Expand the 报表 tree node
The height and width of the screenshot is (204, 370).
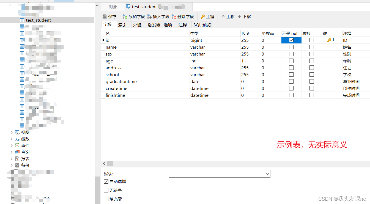coord(12,159)
